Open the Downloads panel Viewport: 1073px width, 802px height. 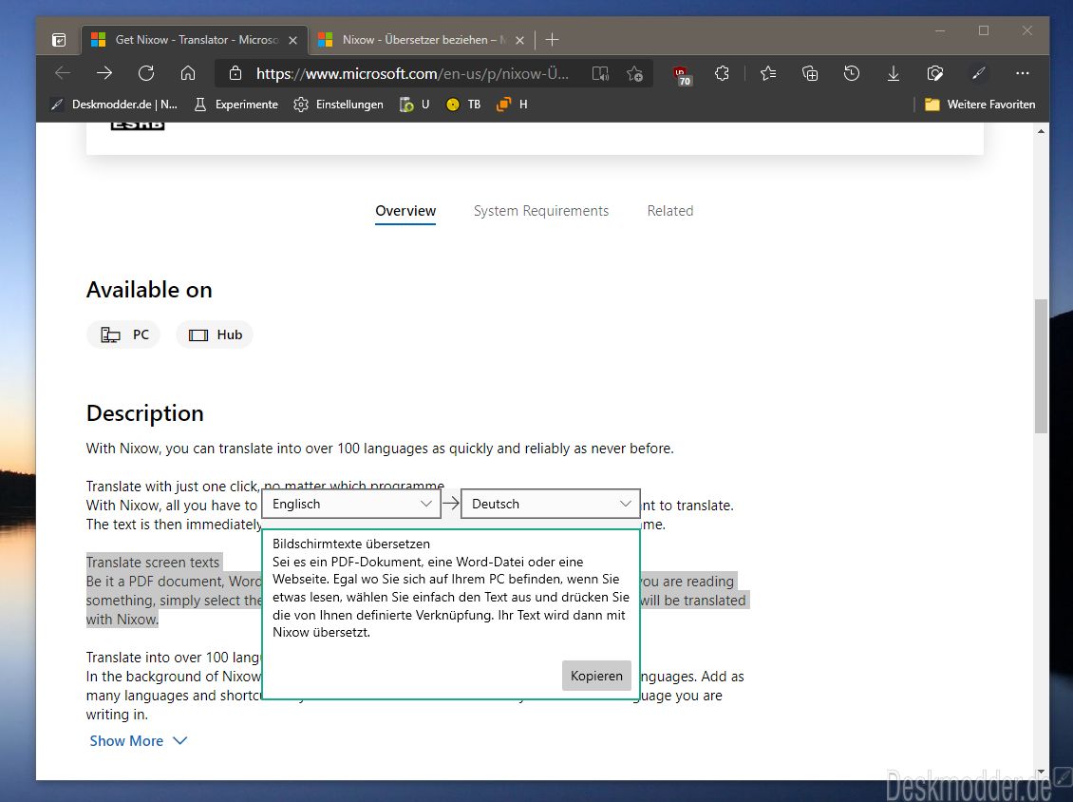[893, 73]
